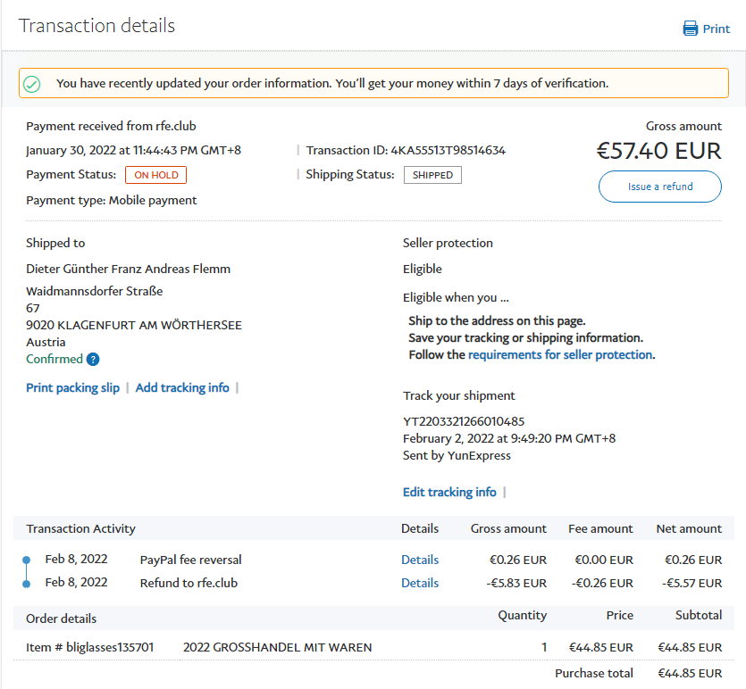Open the Print link

[716, 29]
